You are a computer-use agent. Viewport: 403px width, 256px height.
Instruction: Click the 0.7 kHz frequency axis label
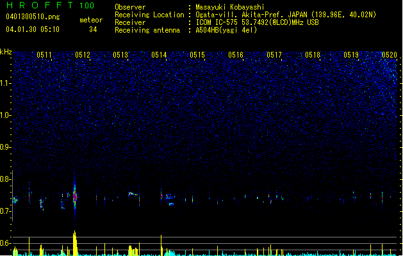(6, 211)
